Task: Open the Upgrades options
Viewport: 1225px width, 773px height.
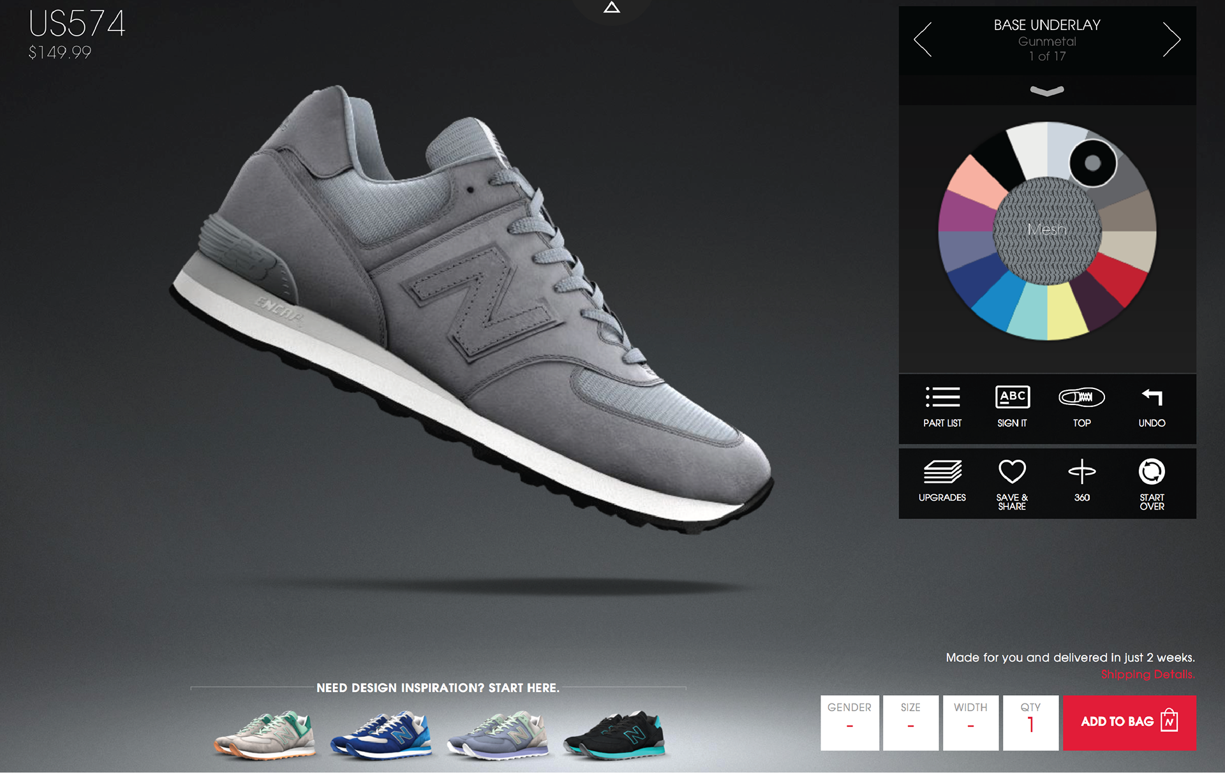Action: [942, 481]
